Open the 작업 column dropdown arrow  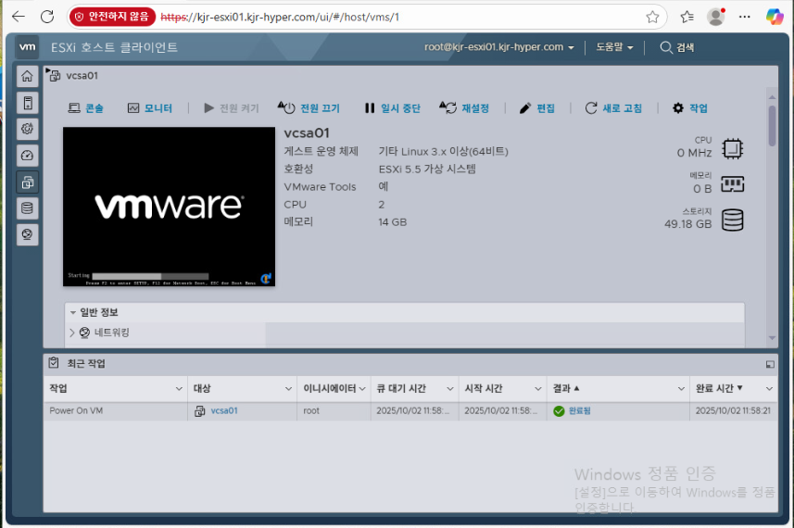click(x=179, y=389)
